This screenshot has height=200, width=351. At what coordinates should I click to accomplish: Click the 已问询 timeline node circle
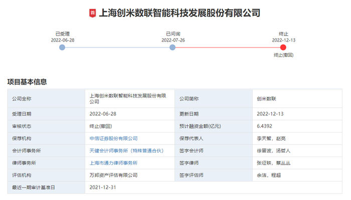(172, 47)
